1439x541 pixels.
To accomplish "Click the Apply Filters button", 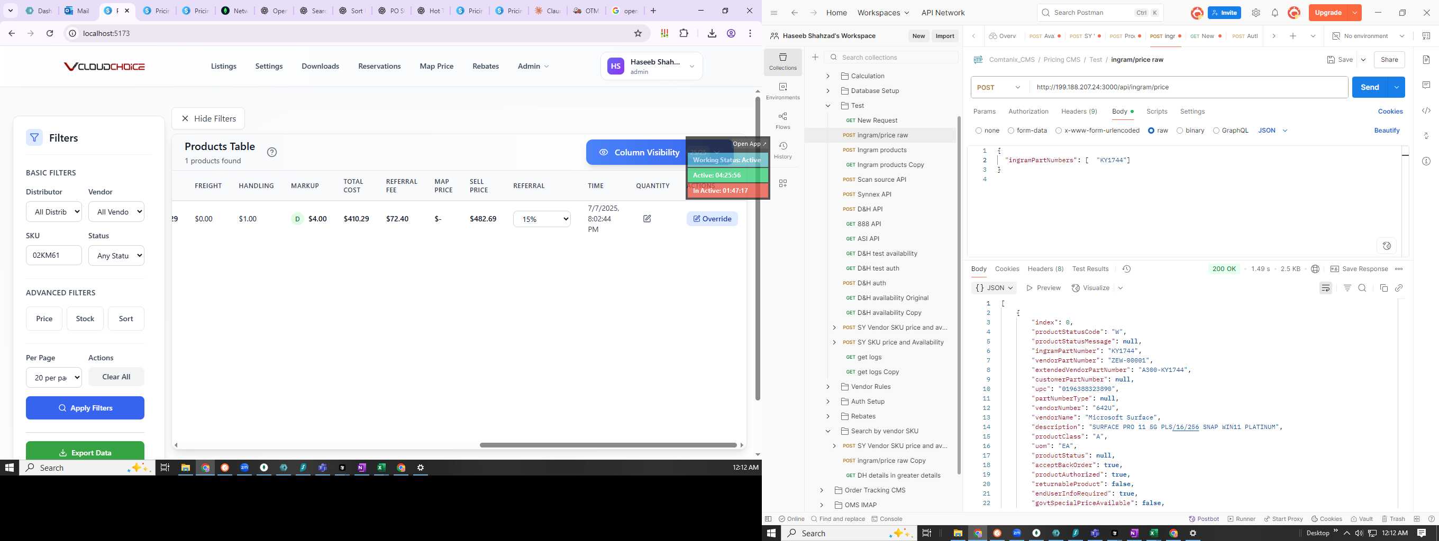I will click(x=85, y=408).
